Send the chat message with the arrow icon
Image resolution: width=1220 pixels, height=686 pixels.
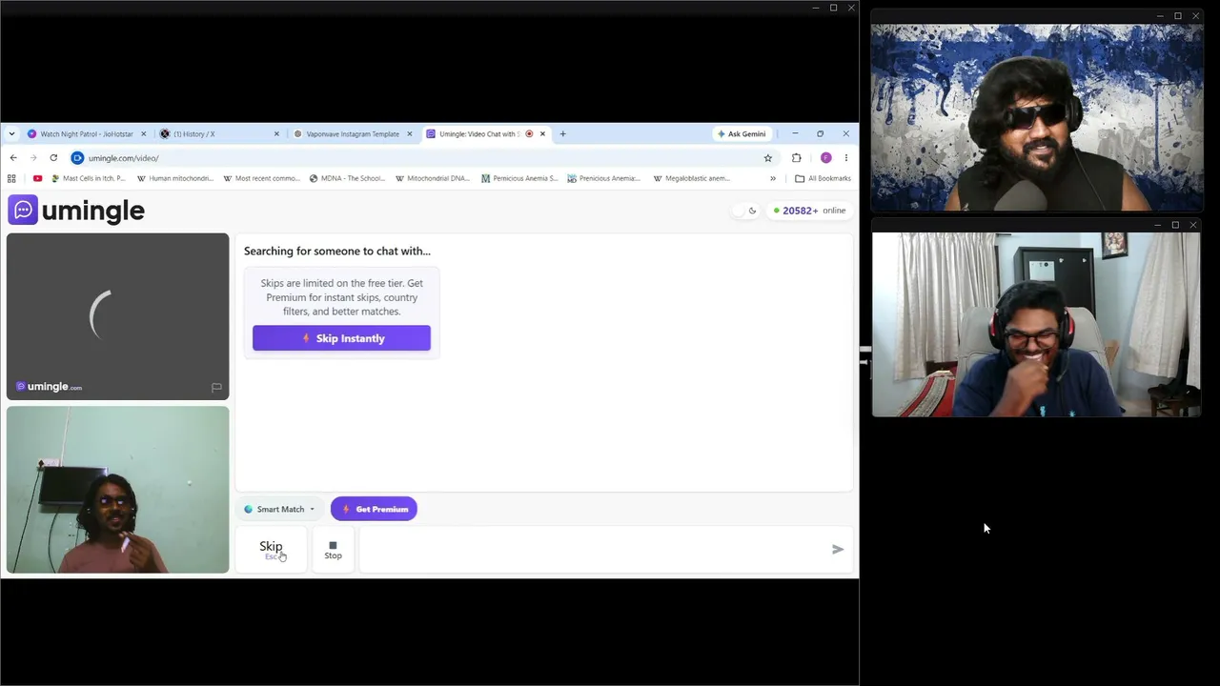pos(838,549)
